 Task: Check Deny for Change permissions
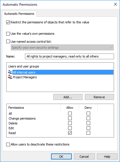[x=88, y=118]
